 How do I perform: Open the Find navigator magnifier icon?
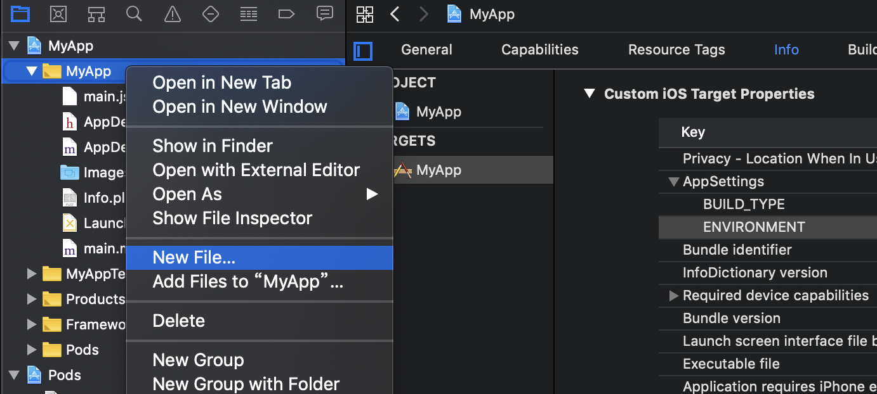tap(134, 13)
